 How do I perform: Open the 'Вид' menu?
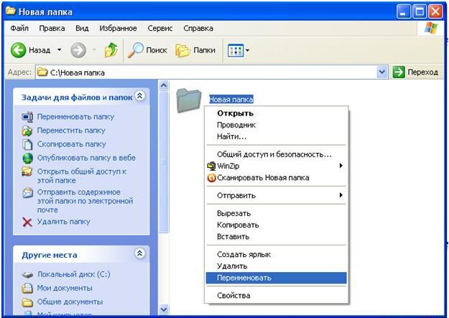[x=82, y=28]
